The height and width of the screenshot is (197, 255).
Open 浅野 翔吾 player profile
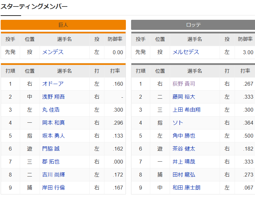(54, 97)
